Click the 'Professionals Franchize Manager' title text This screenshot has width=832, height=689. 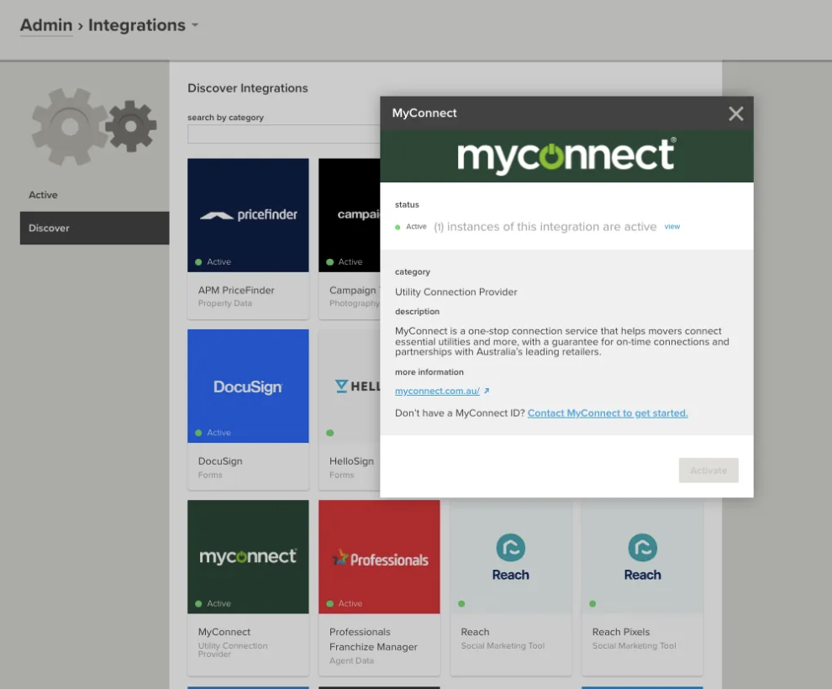pos(373,639)
